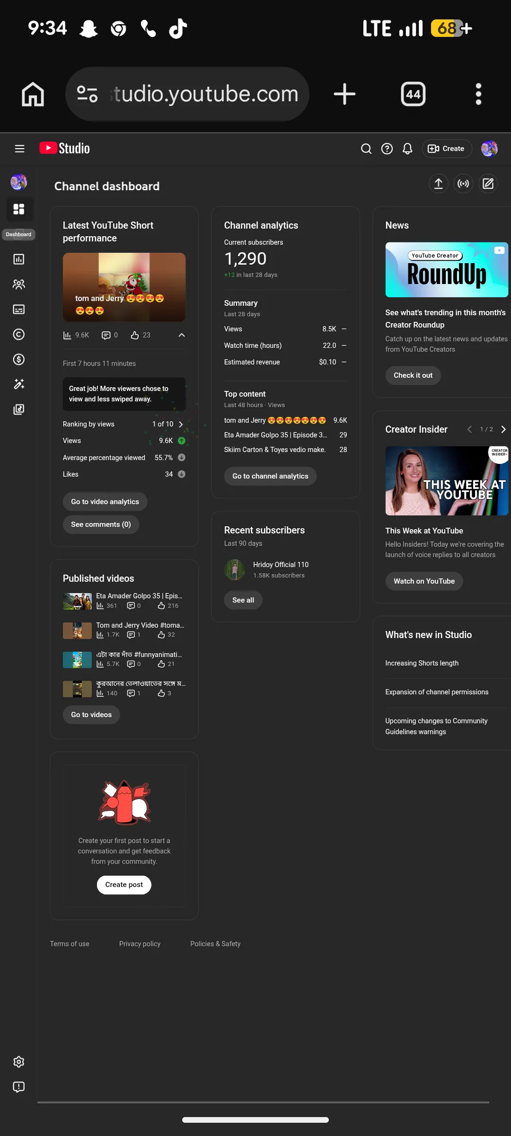Click See comments (0)
This screenshot has width=511, height=1136.
pyautogui.click(x=101, y=524)
